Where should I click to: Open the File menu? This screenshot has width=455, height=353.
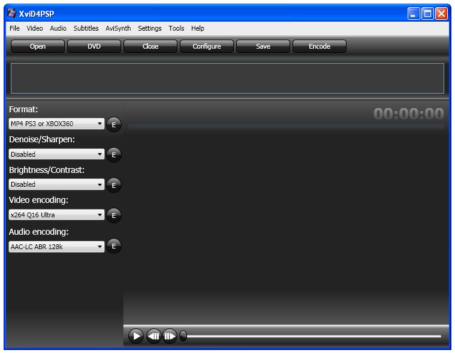14,28
